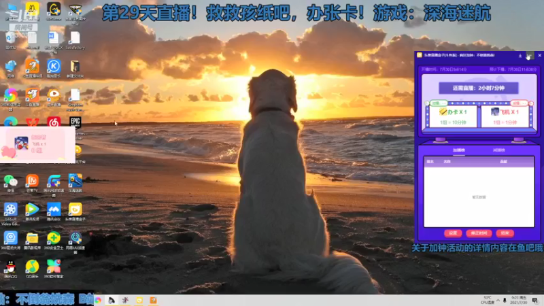
Task: Open the 360 browser taskbar icon
Action: pos(98,301)
